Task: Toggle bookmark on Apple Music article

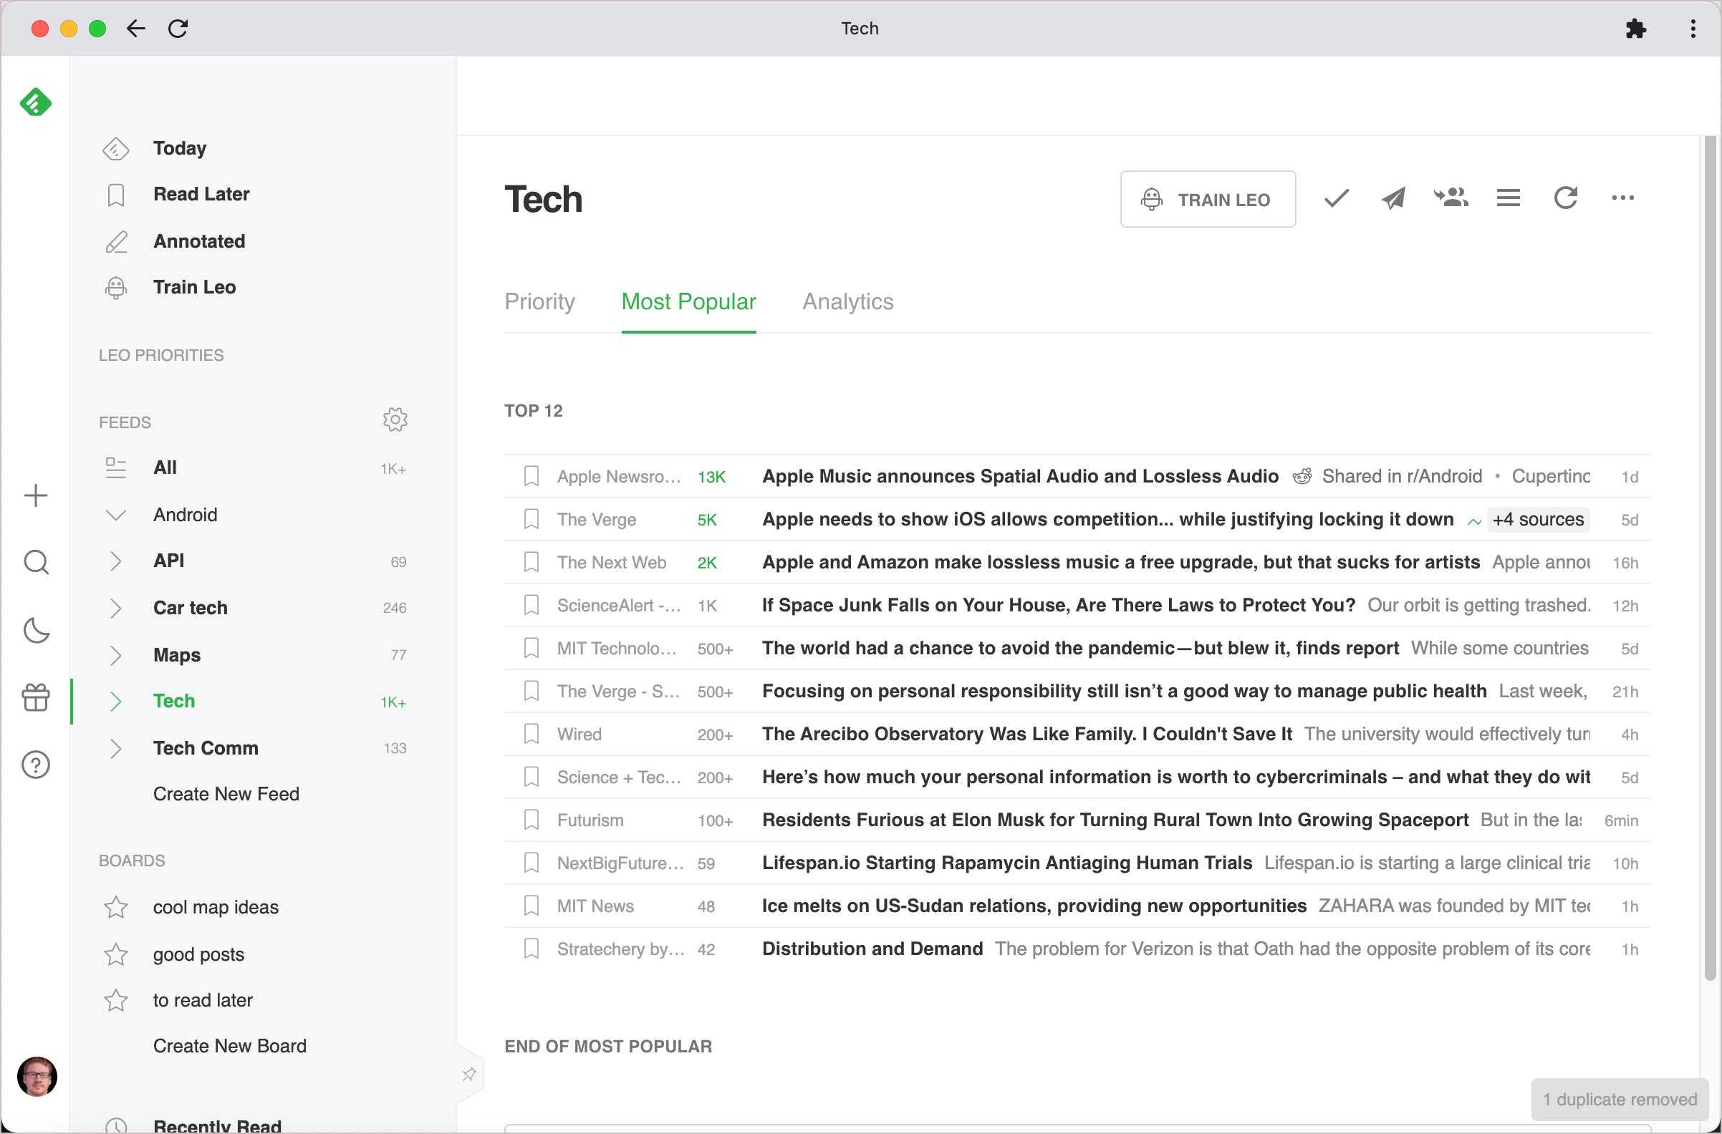Action: coord(528,476)
